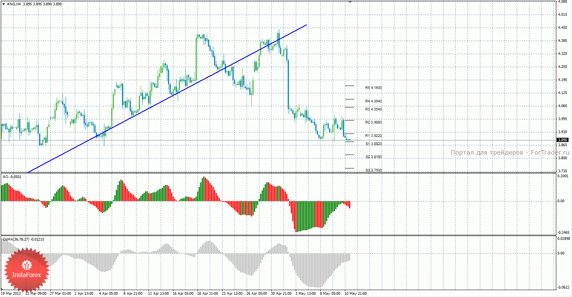Screen dimensions: 572x297
Task: Select the S3 3.7500 pivot label
Action: point(373,170)
